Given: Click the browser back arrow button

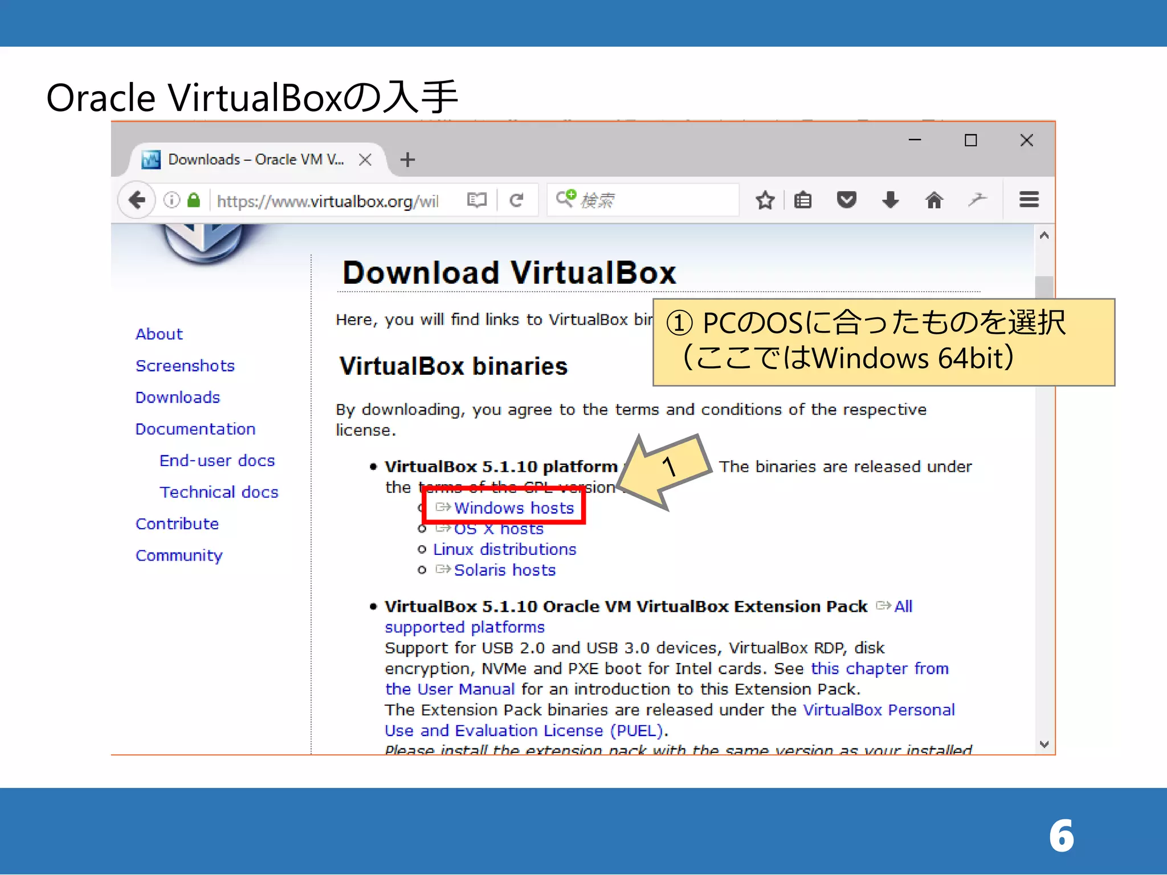Looking at the screenshot, I should click(137, 200).
